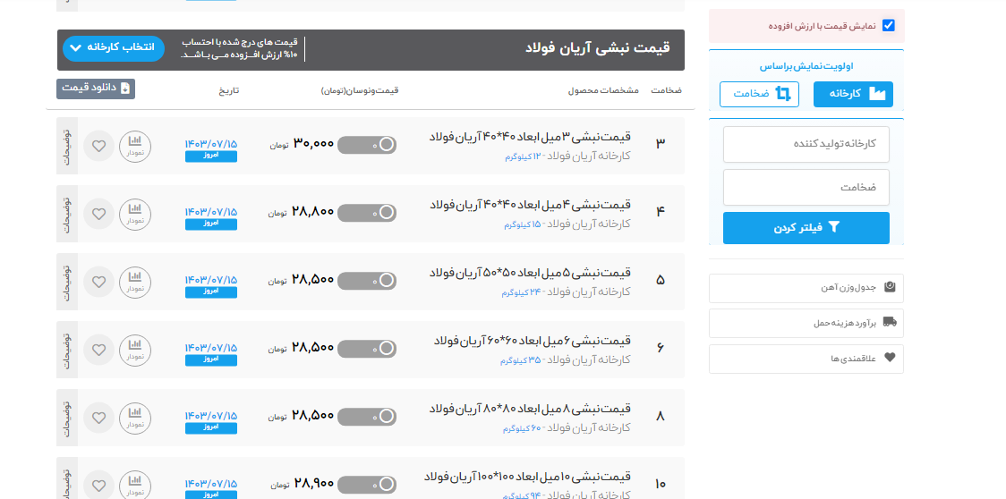Toggle fluctuation switch on 5 mm row
1006x499 pixels.
pos(367,281)
